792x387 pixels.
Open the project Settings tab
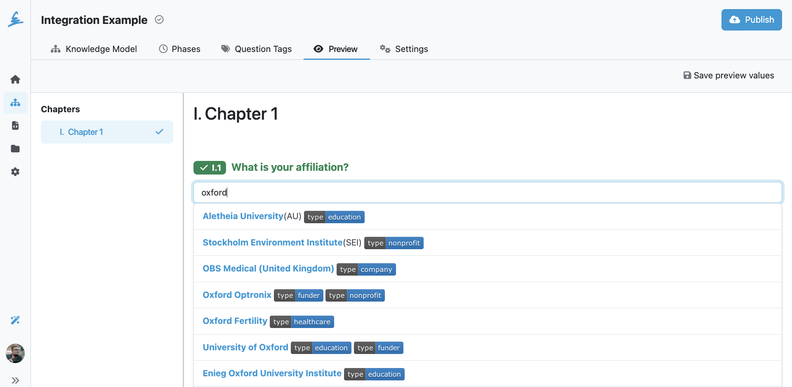(411, 49)
